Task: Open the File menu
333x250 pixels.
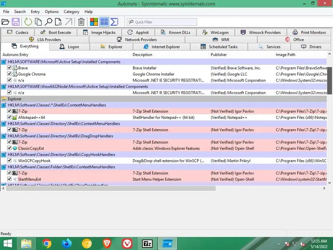Action: [6, 12]
